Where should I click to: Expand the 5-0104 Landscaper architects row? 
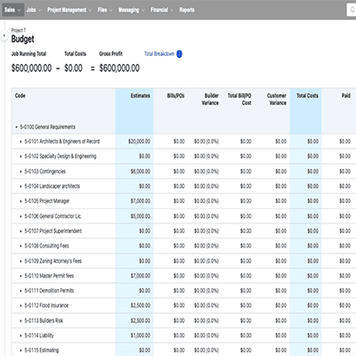pyautogui.click(x=20, y=186)
